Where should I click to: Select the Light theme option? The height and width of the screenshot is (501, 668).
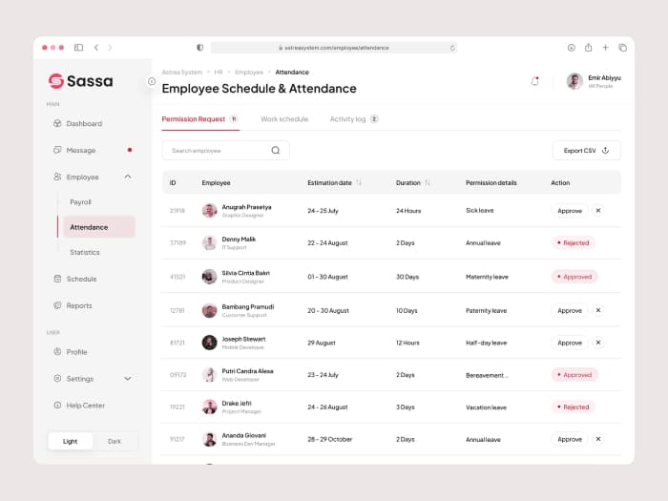coord(71,441)
